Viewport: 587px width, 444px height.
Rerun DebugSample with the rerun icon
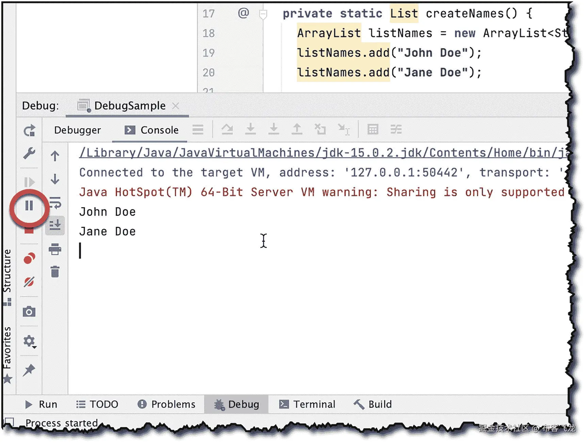[x=29, y=131]
